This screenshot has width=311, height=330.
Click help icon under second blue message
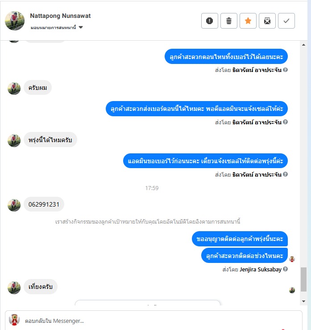pyautogui.click(x=285, y=122)
